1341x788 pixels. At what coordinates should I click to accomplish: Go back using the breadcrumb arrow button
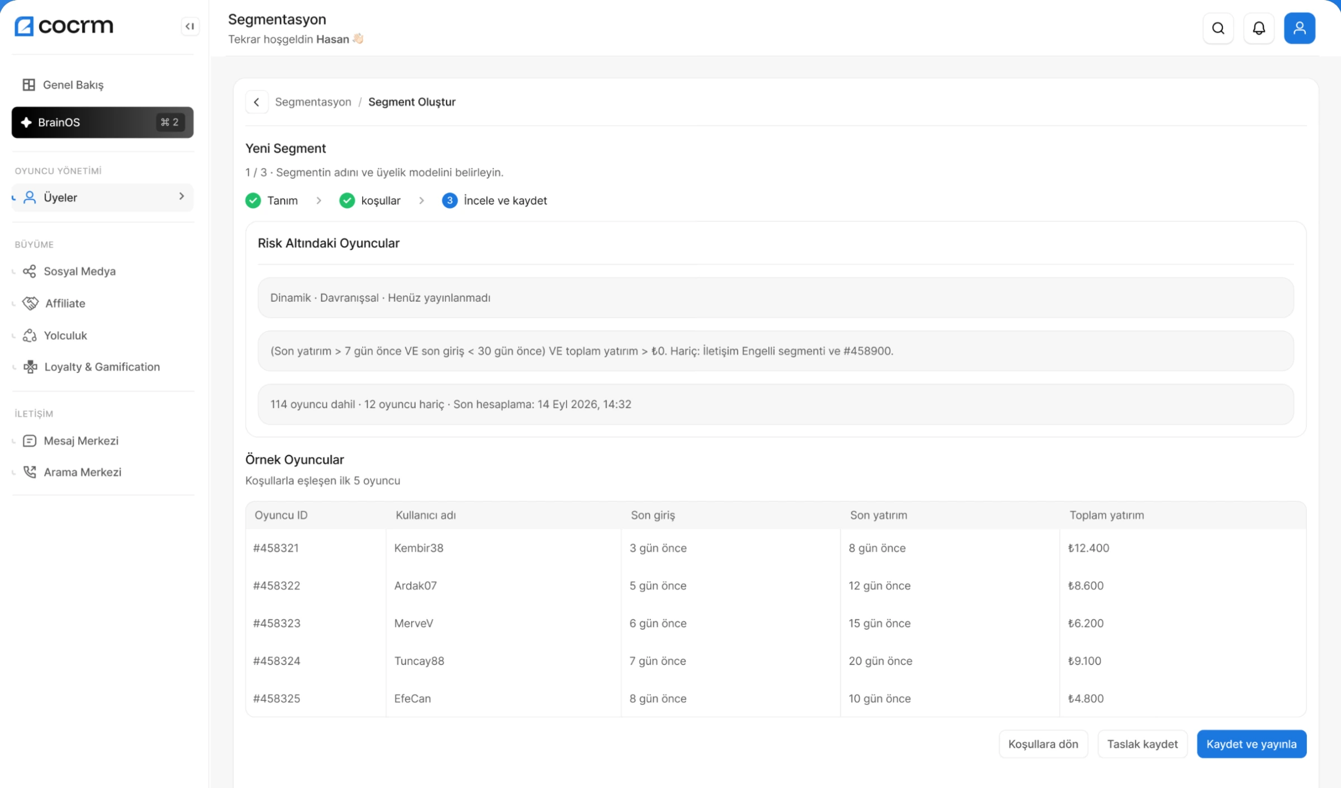coord(256,102)
